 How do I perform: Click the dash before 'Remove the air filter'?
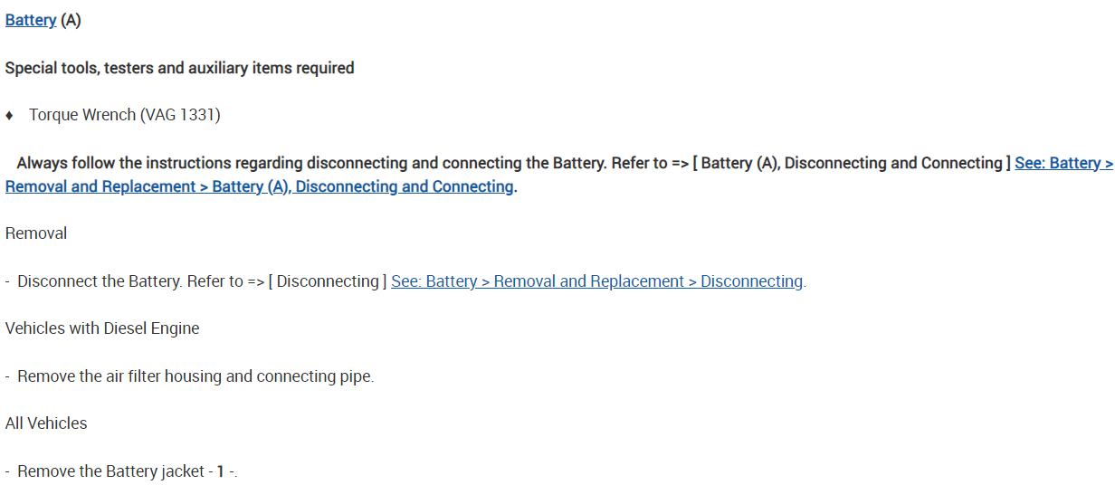pos(8,376)
